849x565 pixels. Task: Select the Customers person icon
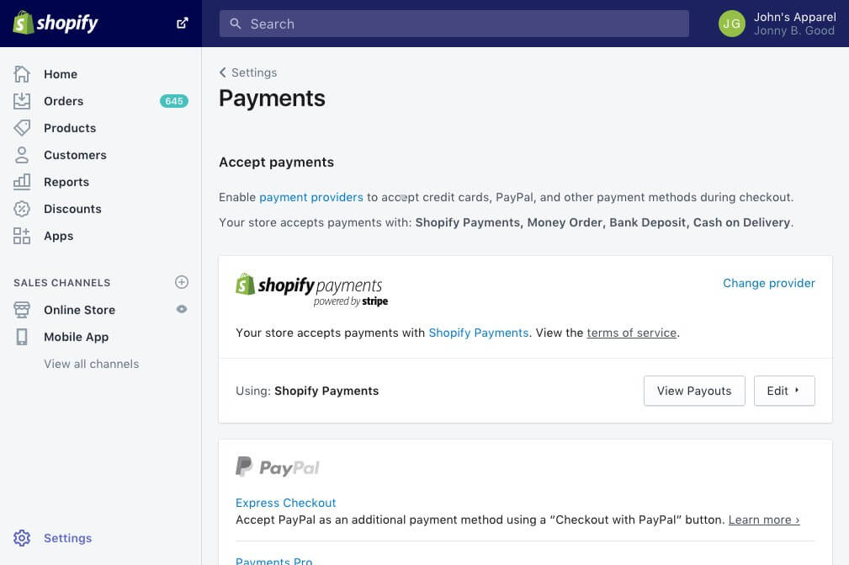pyautogui.click(x=22, y=155)
